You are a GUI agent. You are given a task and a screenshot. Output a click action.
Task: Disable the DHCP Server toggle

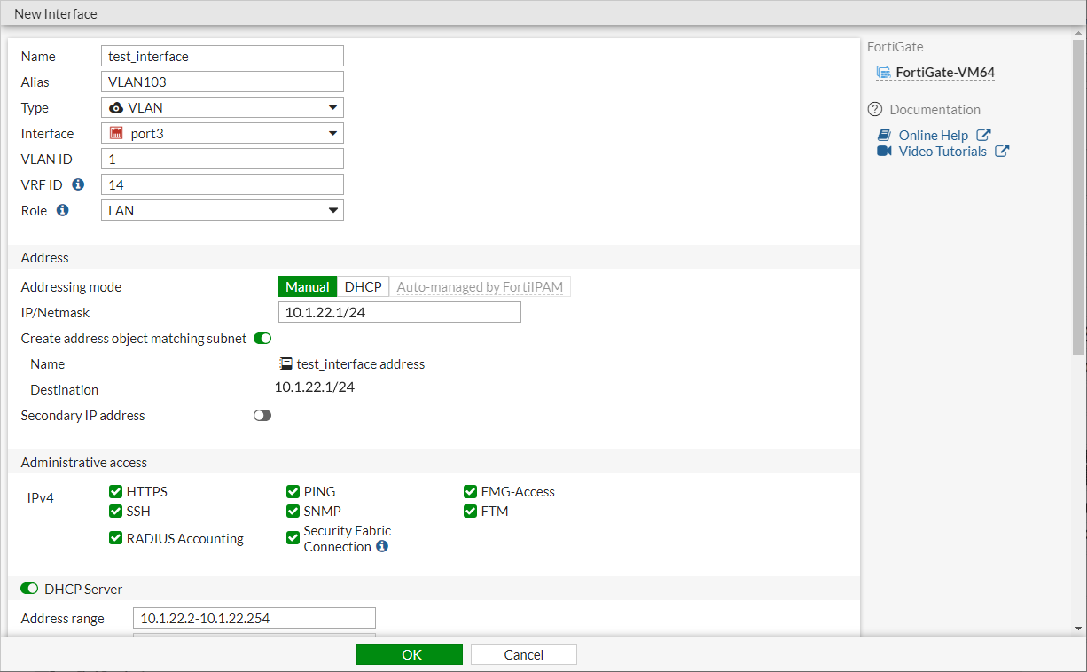[29, 589]
